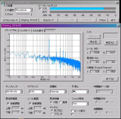Close the リアルタイムアナライザ sub-window
The image size is (121, 119).
118,25
